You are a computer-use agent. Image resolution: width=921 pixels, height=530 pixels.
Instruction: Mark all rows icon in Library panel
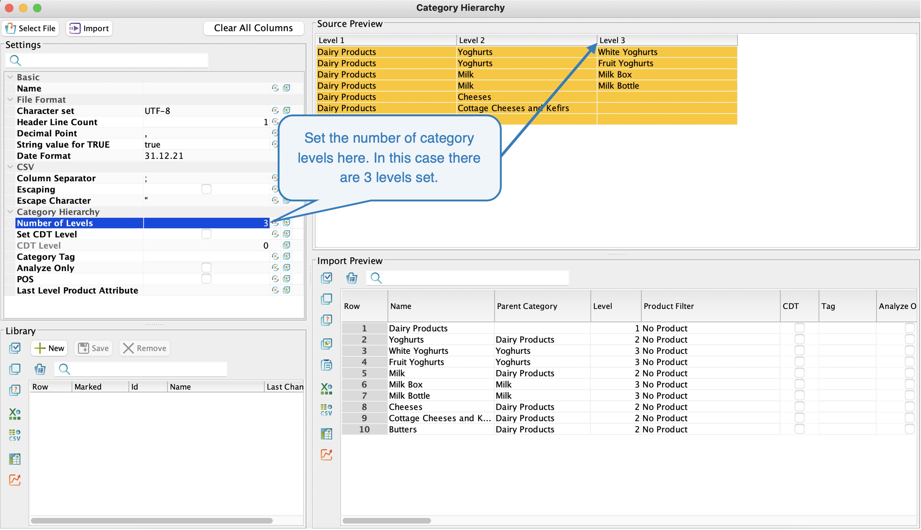(15, 348)
